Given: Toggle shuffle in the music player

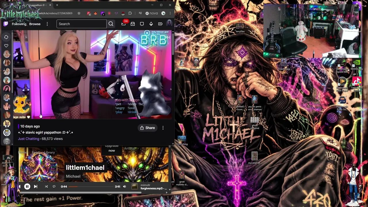Looking at the screenshot, I should coord(46,187).
